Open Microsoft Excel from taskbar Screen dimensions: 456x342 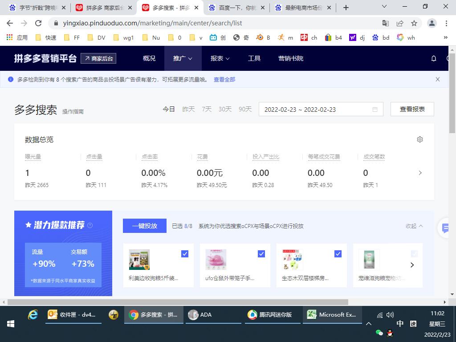tap(332, 315)
